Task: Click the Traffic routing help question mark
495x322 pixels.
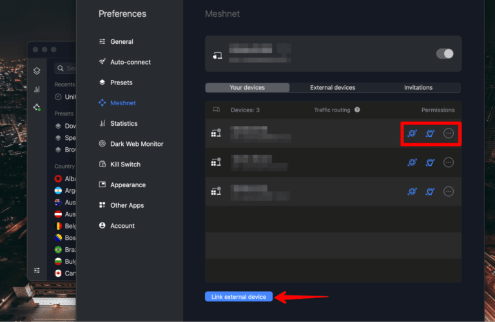Action: [357, 110]
